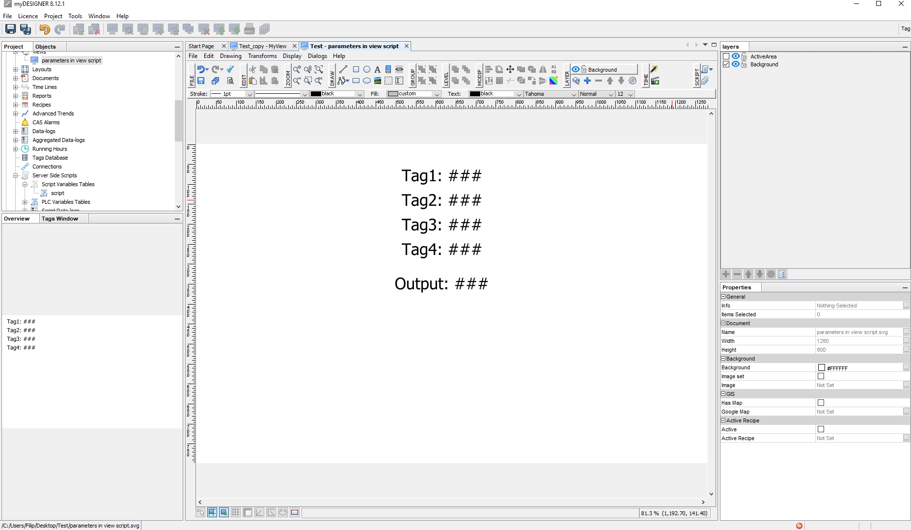Click the blue plus Add Layer icon in toolbar
This screenshot has height=530, width=911.
pos(587,81)
